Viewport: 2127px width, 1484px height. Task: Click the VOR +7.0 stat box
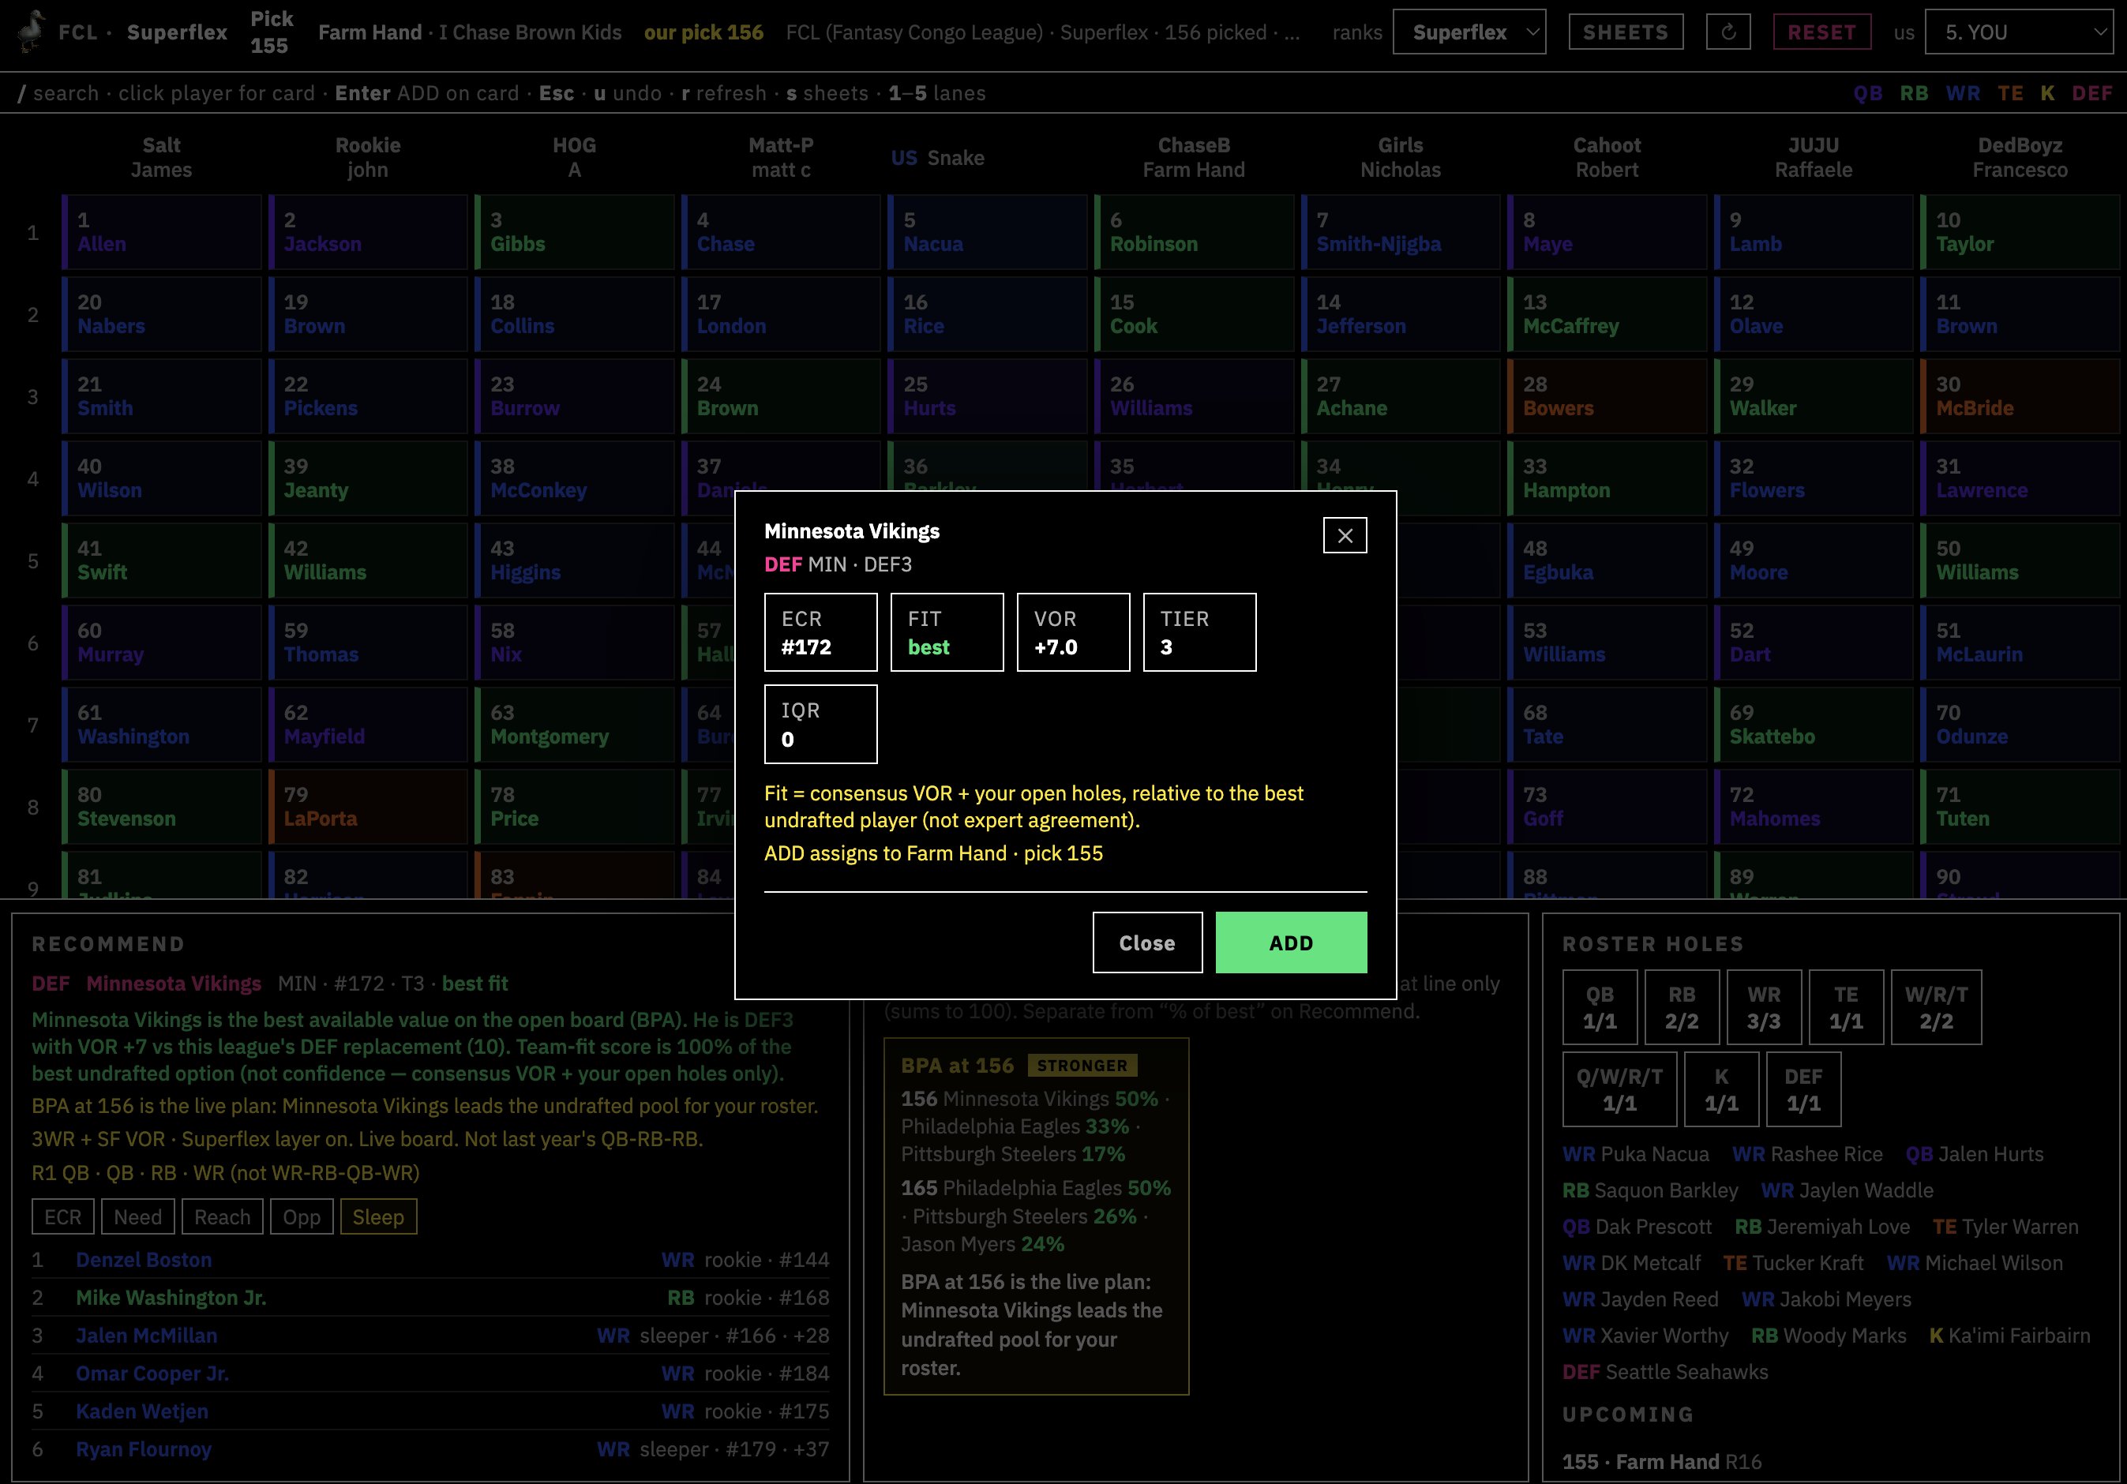tap(1073, 633)
